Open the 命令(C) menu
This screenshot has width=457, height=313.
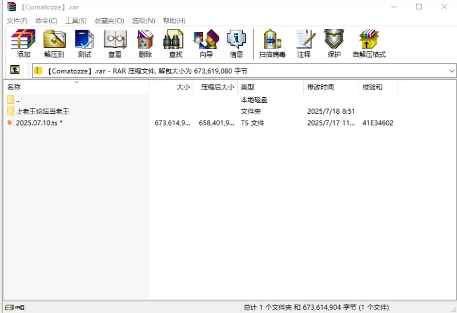(46, 21)
